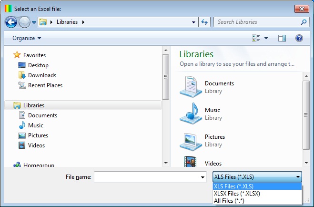Select Videos in the navigation tree

[x=36, y=145]
